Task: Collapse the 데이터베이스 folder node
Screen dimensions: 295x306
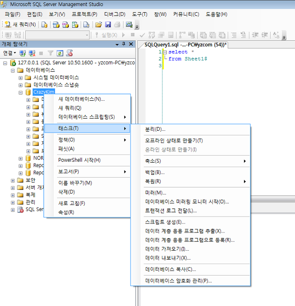Action: click(x=13, y=71)
